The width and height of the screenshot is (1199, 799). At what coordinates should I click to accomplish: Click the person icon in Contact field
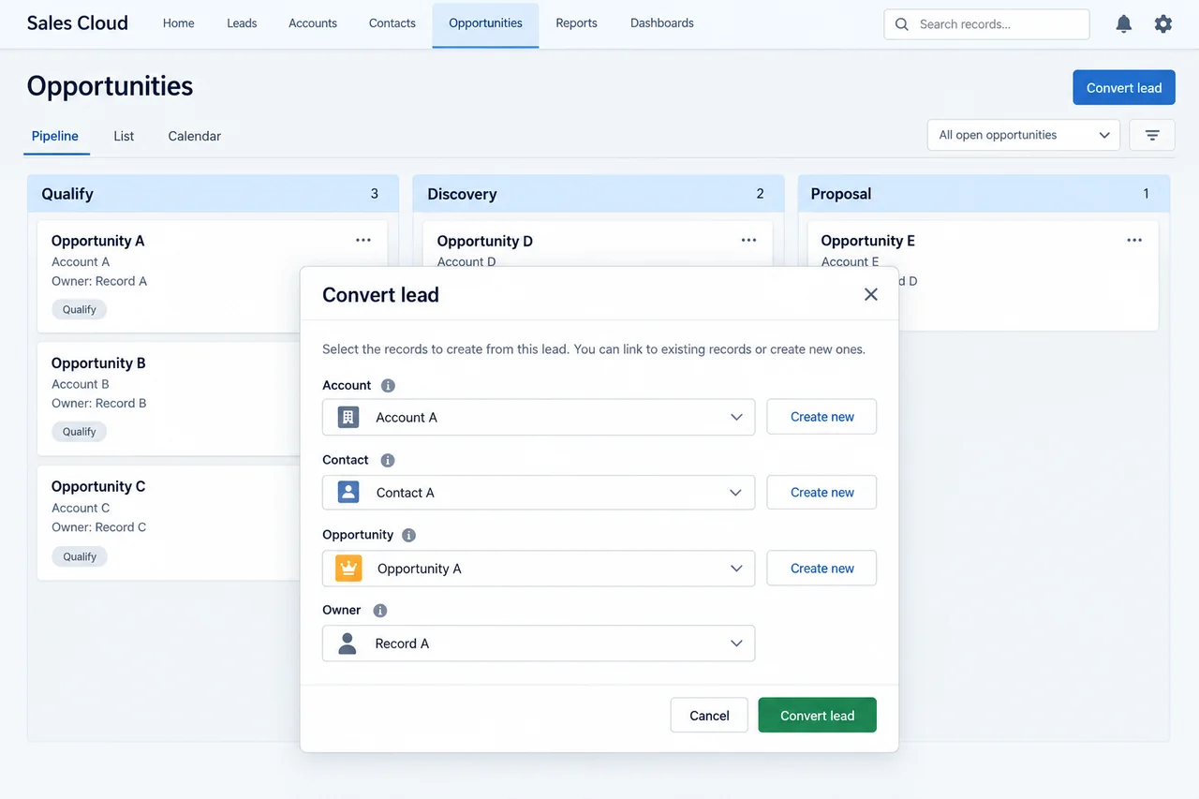point(348,493)
